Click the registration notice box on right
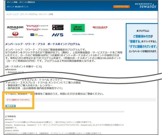 pyautogui.click(x=143, y=42)
